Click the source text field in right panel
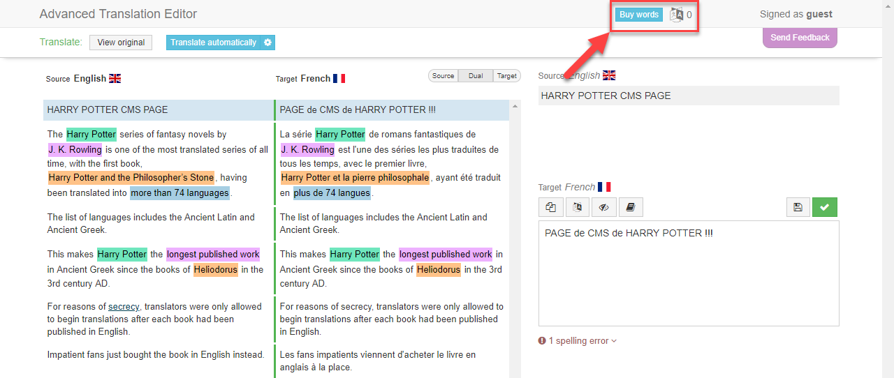Image resolution: width=894 pixels, height=378 pixels. coord(689,96)
